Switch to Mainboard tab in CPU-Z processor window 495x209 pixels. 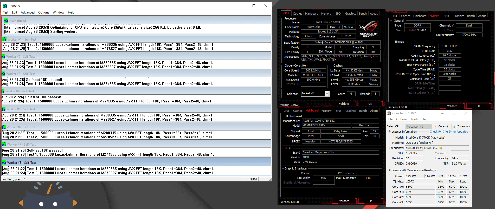pos(312,14)
